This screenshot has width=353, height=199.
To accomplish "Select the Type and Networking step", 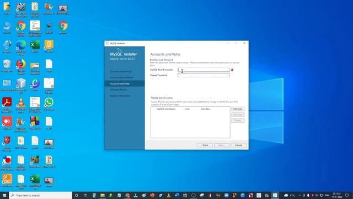I will 121,71.
